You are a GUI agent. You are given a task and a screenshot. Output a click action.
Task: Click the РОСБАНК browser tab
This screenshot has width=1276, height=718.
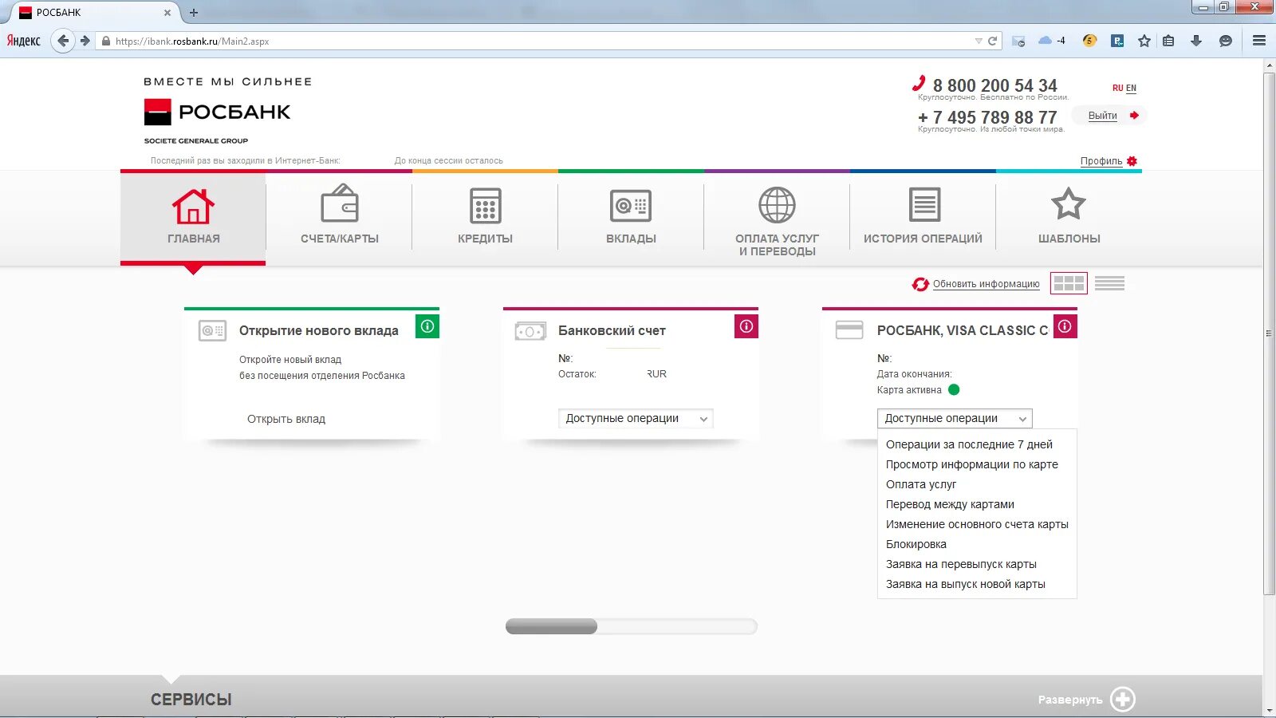[x=94, y=13]
